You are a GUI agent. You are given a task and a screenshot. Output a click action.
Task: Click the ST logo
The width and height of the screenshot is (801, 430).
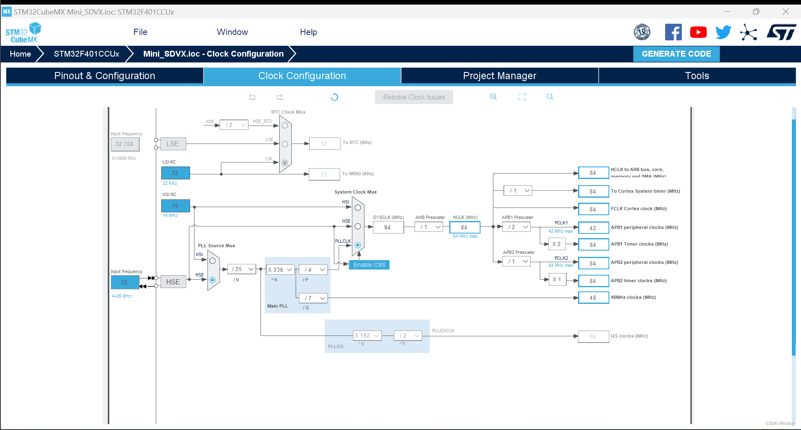coord(781,32)
